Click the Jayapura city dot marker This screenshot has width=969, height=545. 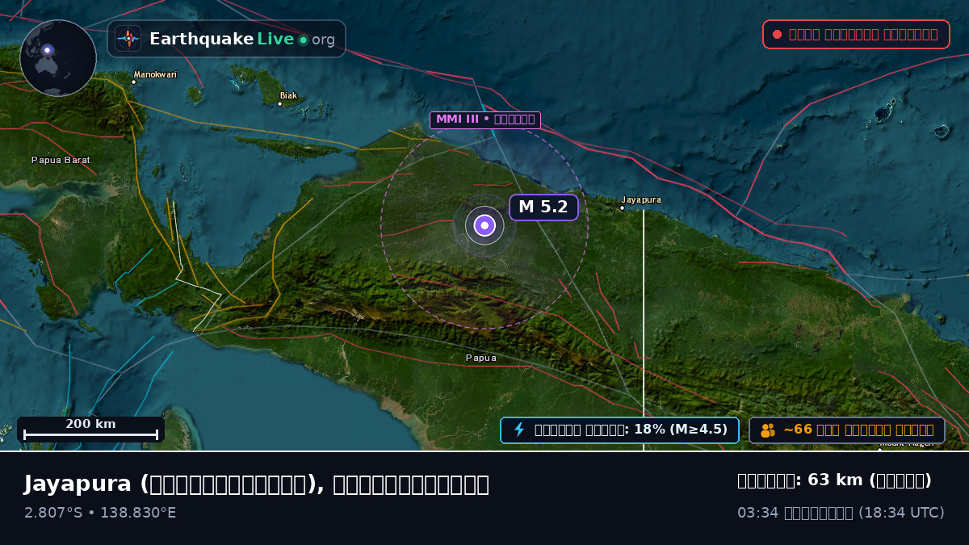tap(622, 208)
